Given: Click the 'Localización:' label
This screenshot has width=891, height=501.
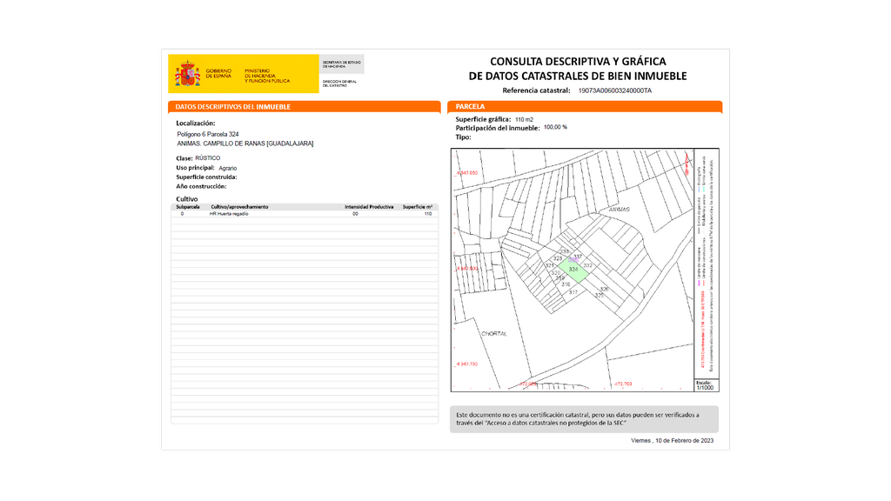Looking at the screenshot, I should (196, 124).
